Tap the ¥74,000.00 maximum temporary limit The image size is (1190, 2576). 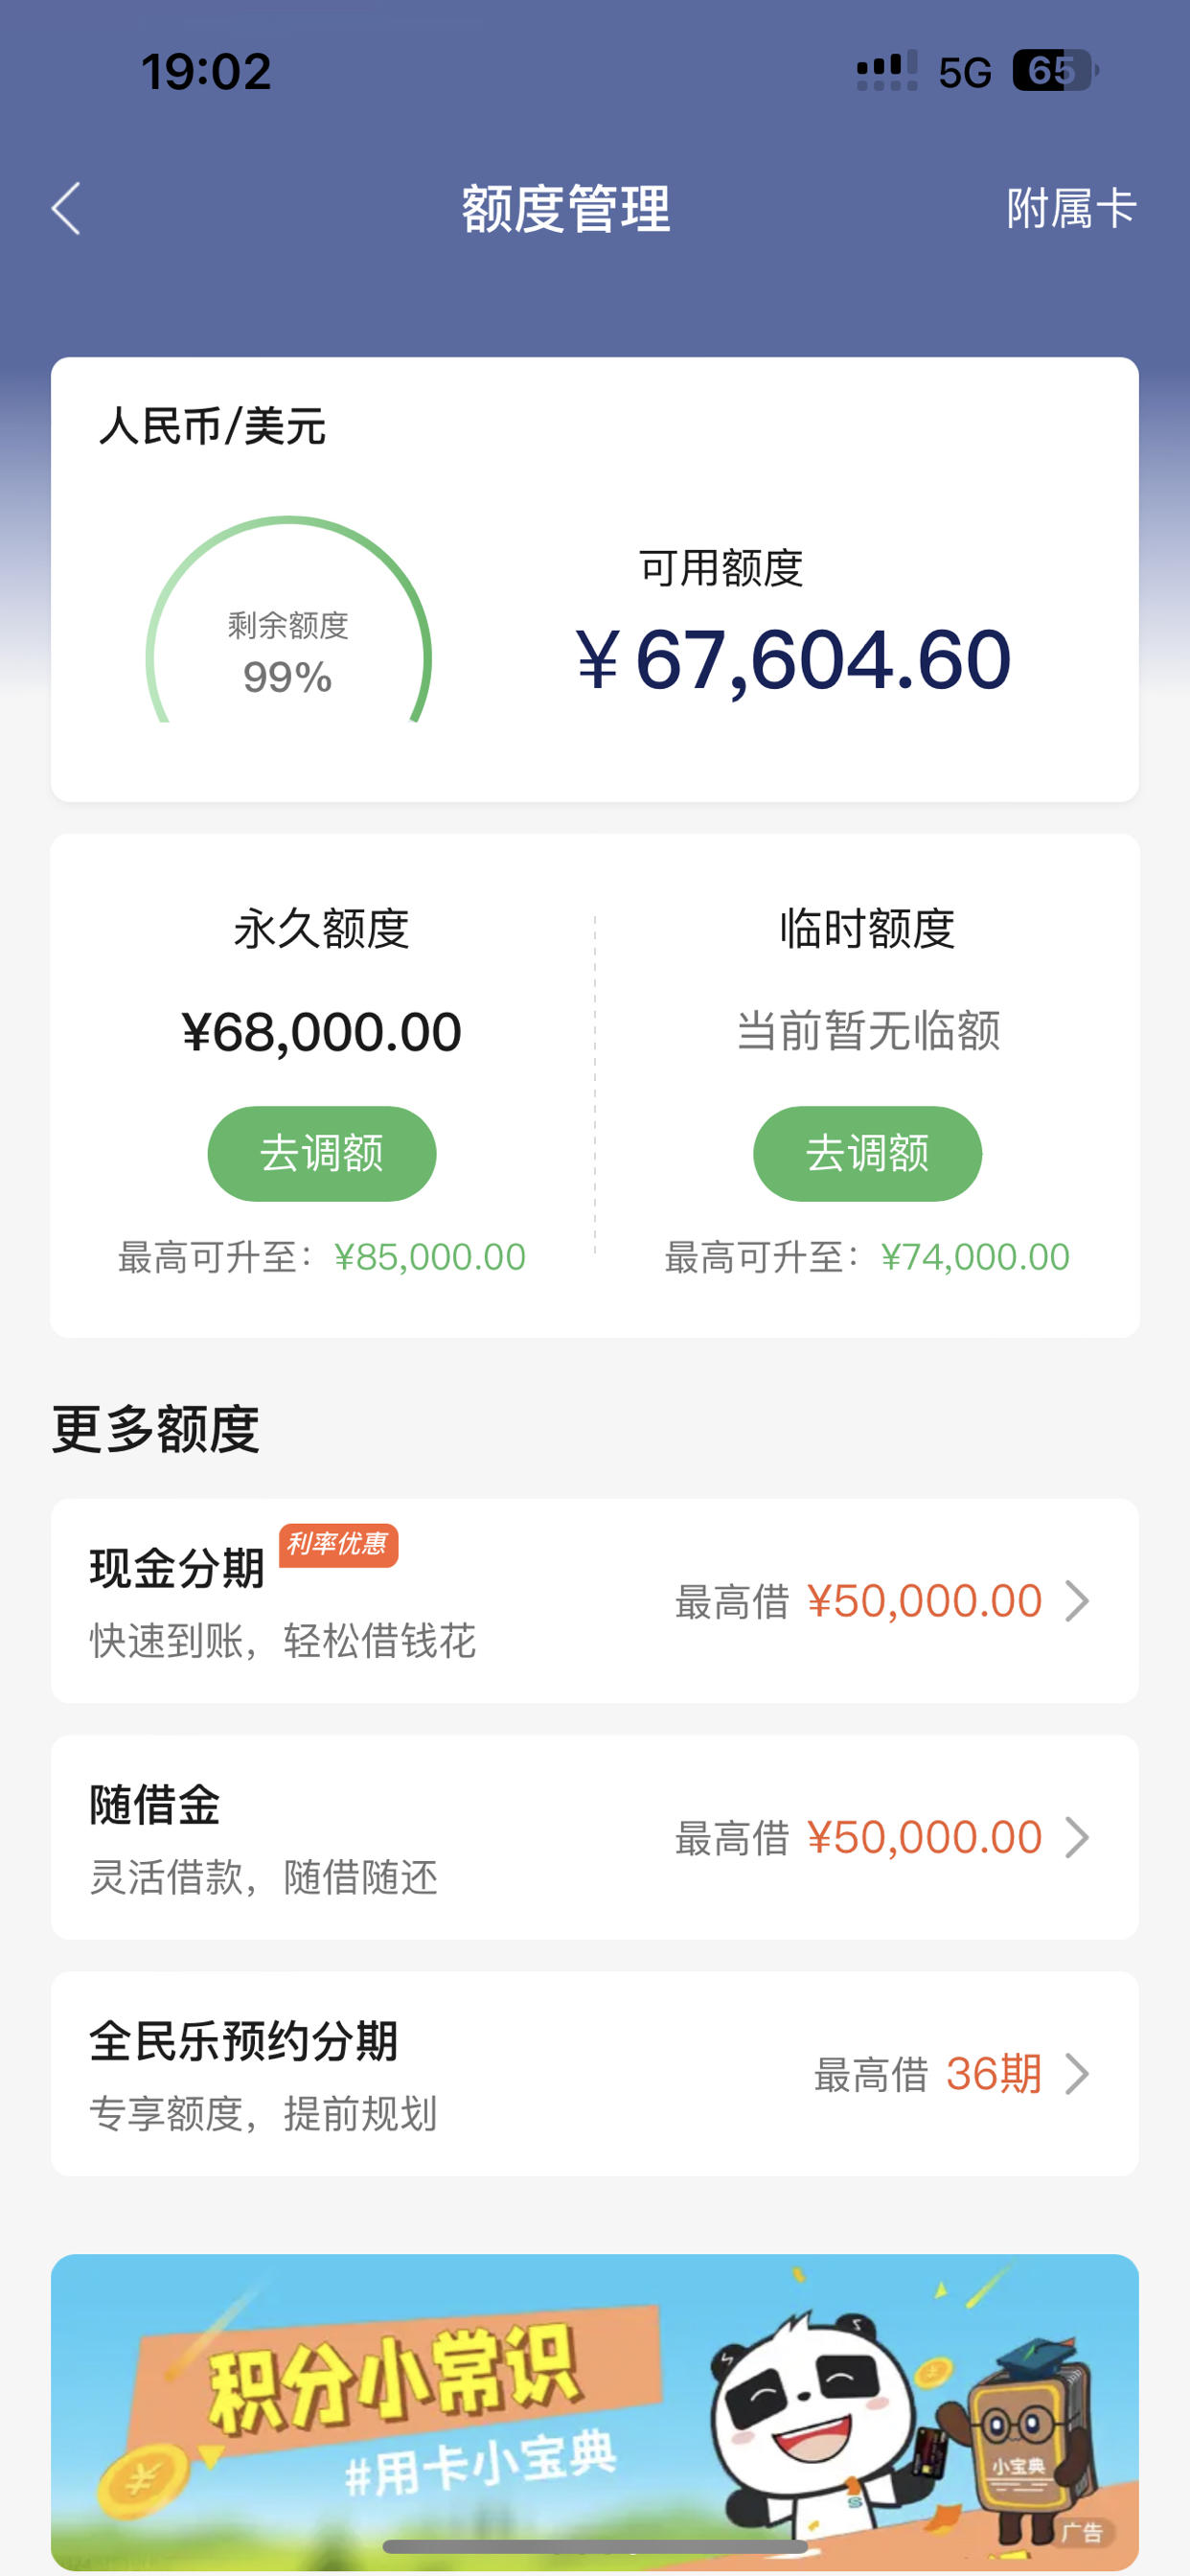coord(975,1257)
